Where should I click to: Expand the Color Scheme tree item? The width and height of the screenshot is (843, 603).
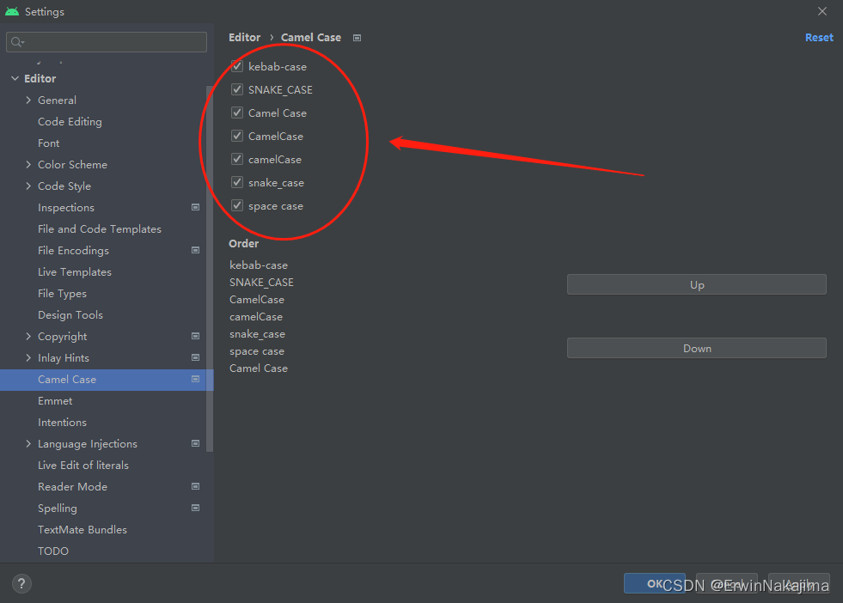point(28,164)
